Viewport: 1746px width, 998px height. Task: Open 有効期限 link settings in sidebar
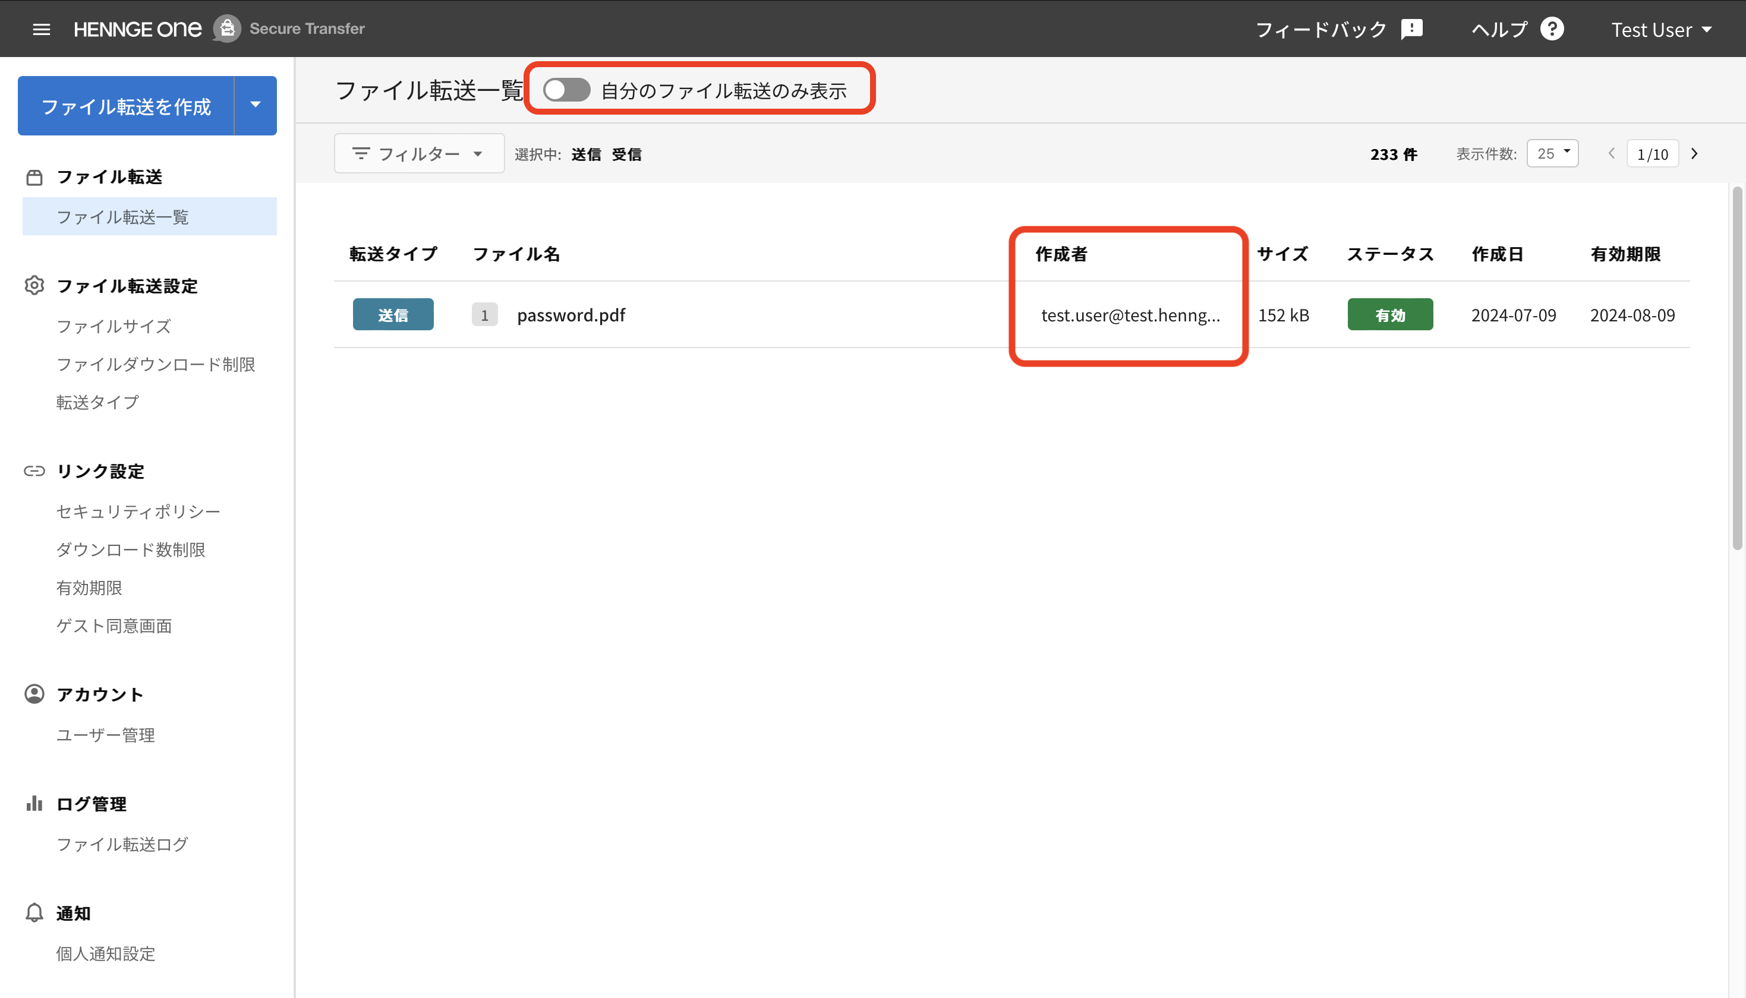[89, 588]
